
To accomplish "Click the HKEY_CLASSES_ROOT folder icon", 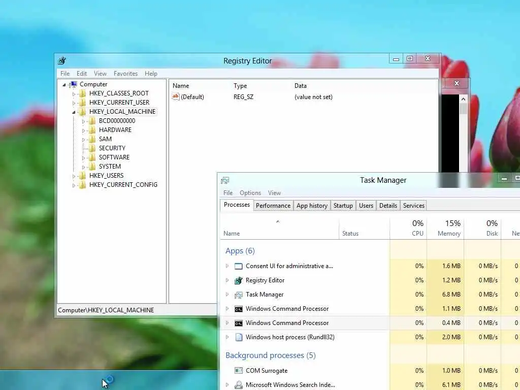I will [x=83, y=93].
